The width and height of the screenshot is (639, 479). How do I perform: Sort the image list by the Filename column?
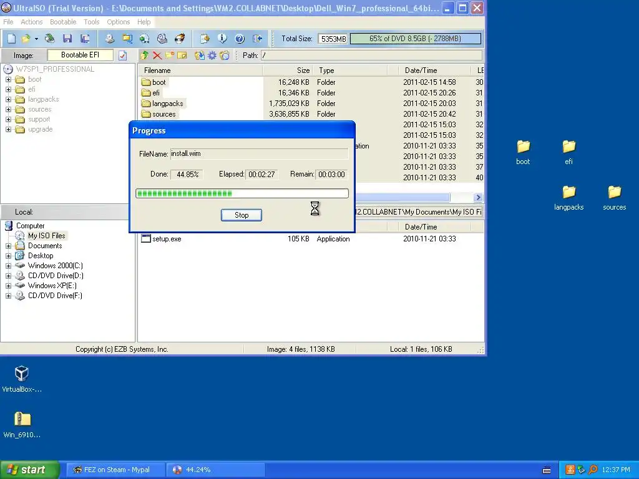200,70
